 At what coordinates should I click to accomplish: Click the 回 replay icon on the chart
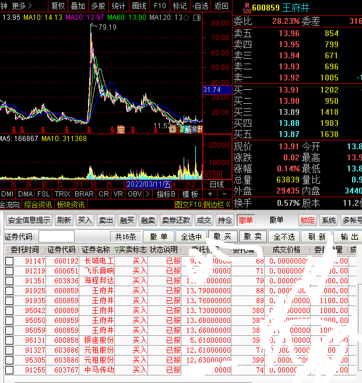point(173,129)
